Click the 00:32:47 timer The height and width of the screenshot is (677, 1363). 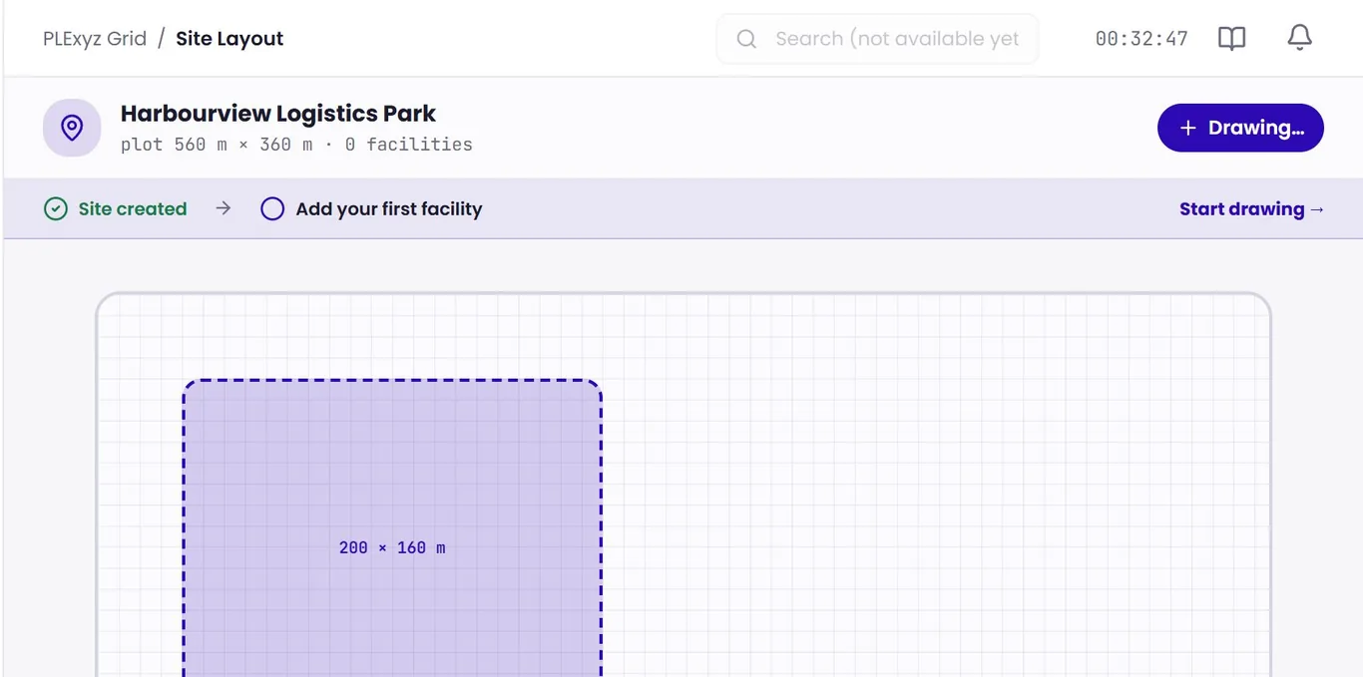[x=1141, y=39]
